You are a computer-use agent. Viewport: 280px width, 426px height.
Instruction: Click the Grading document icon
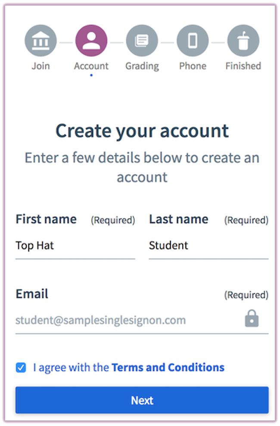[142, 40]
